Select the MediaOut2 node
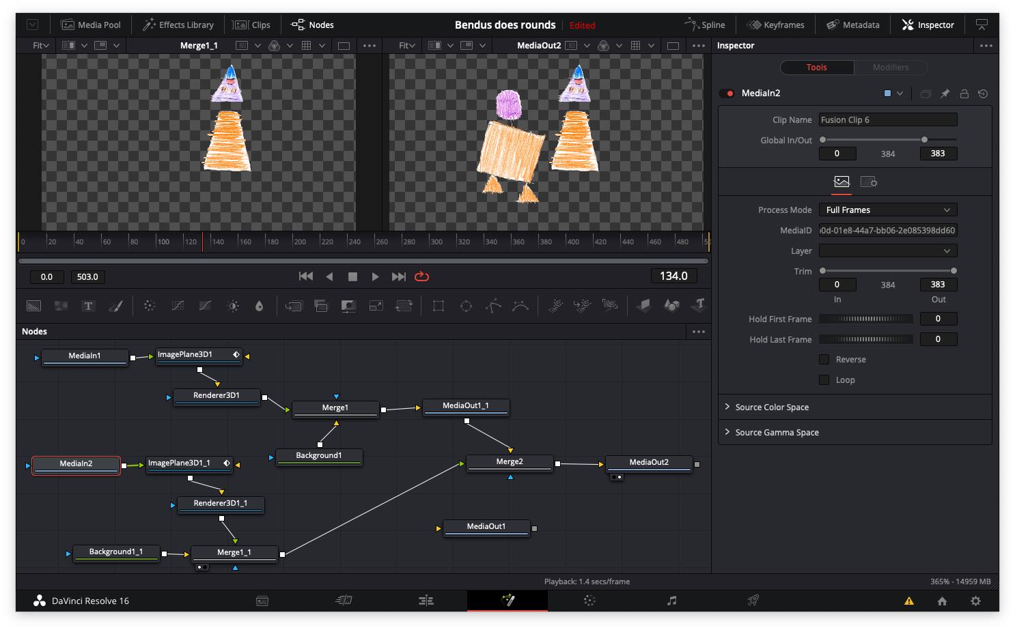The height and width of the screenshot is (630, 1015). (649, 463)
